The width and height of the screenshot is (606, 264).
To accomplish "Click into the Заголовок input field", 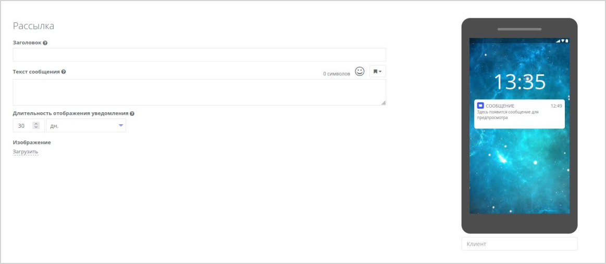I will tap(200, 55).
